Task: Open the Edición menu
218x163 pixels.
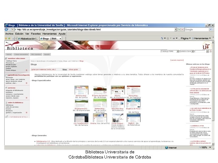Action: click(x=19, y=34)
